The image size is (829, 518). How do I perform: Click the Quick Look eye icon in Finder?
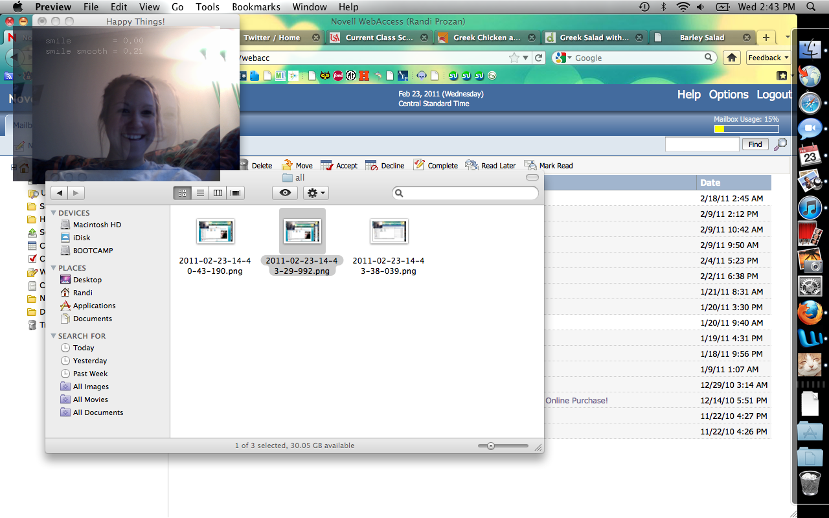click(x=285, y=193)
